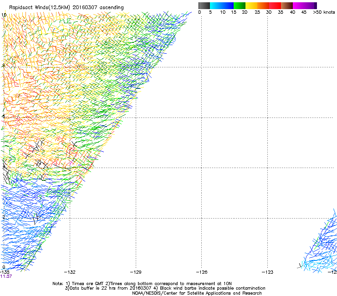Click the NOAA/NESDIS credit line
This screenshot has height=296, width=337.
coord(197,293)
